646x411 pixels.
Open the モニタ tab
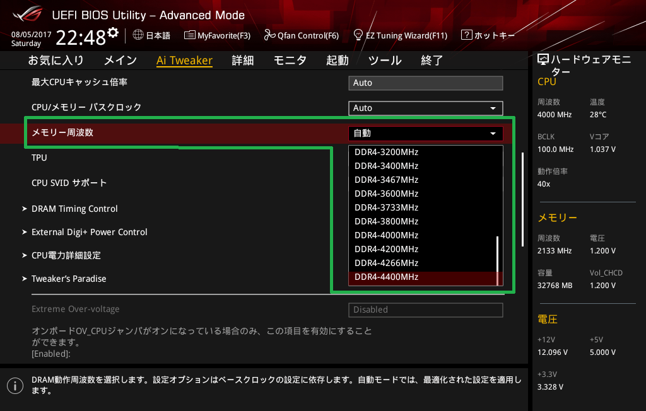click(290, 61)
